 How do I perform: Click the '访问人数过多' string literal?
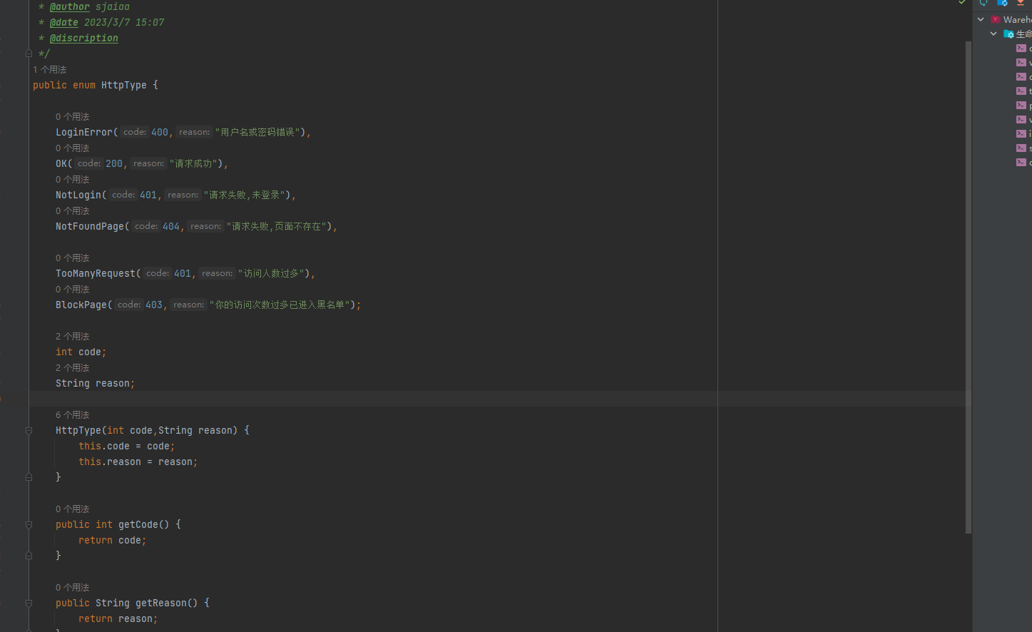[x=271, y=273]
